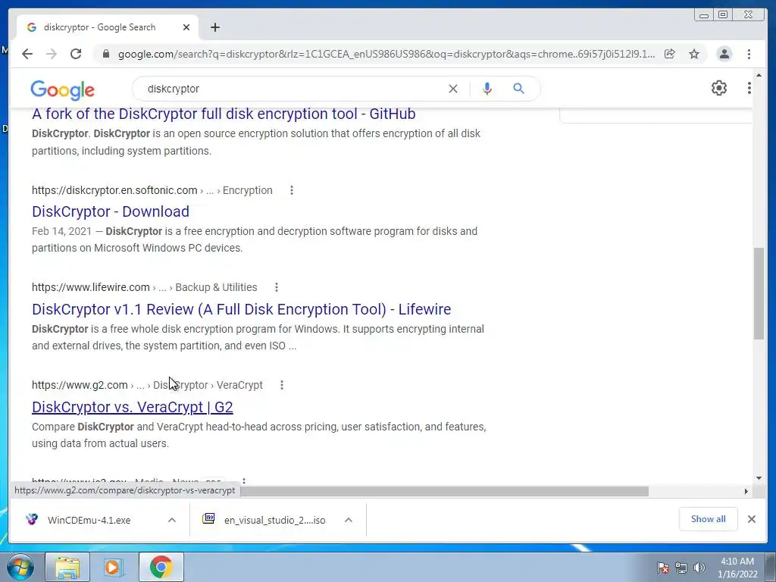Start a voice search with the microphone
Screen dimensions: 776x582
487,89
